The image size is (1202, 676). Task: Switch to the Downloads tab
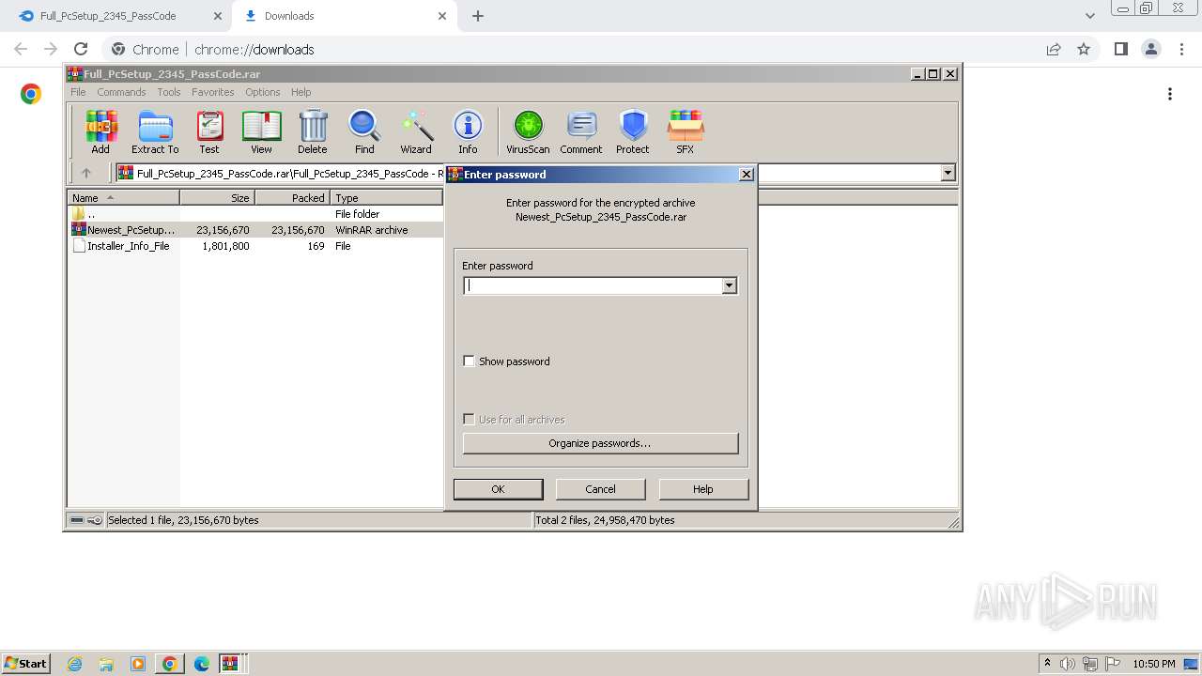pyautogui.click(x=344, y=16)
